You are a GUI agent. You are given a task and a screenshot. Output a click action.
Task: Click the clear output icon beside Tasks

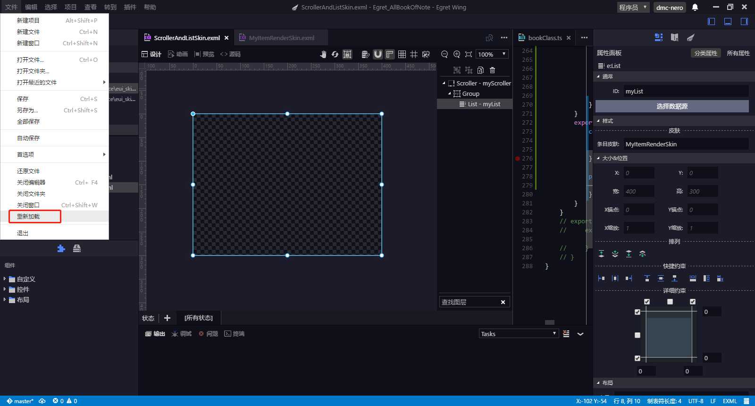pyautogui.click(x=566, y=334)
